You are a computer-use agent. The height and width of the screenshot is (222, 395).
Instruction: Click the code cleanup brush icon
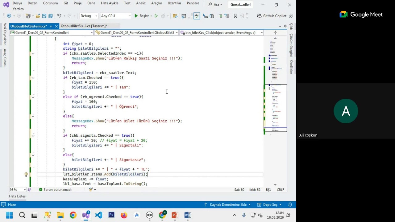coord(91,190)
